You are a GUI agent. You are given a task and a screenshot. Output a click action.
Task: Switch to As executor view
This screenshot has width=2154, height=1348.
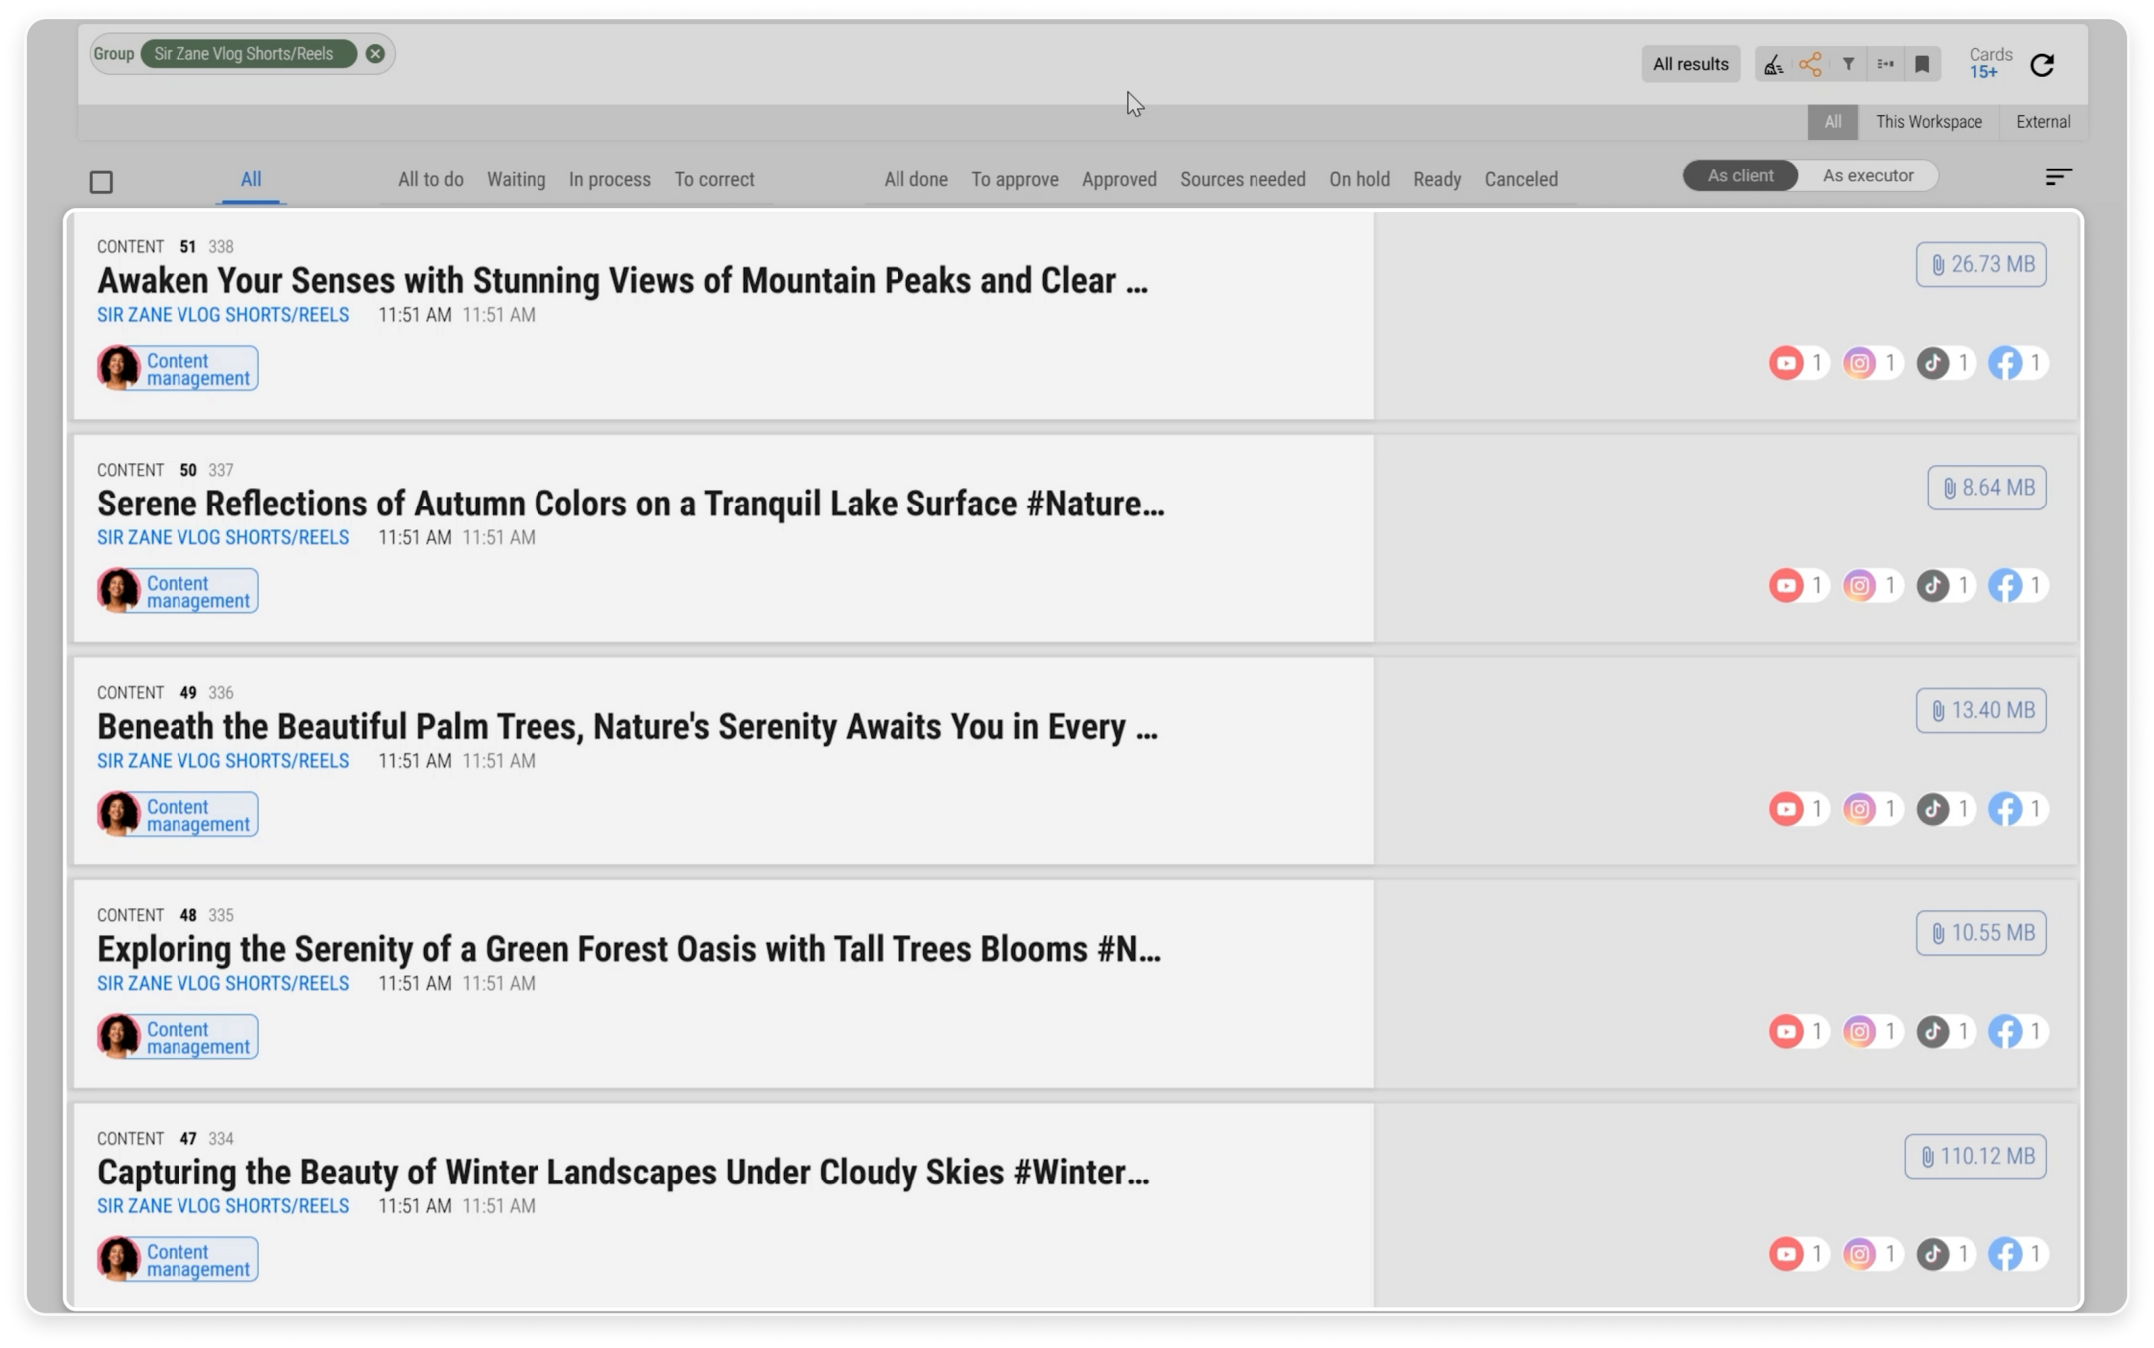click(1867, 176)
